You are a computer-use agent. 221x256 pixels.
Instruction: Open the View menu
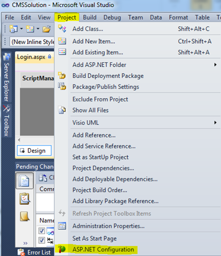tap(44, 18)
